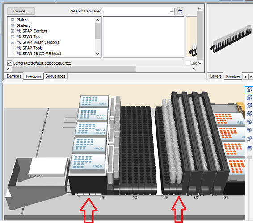Image resolution: width=253 pixels, height=223 pixels.
Task: Toggle the partially hidden Inc checkbox
Action: (188, 63)
